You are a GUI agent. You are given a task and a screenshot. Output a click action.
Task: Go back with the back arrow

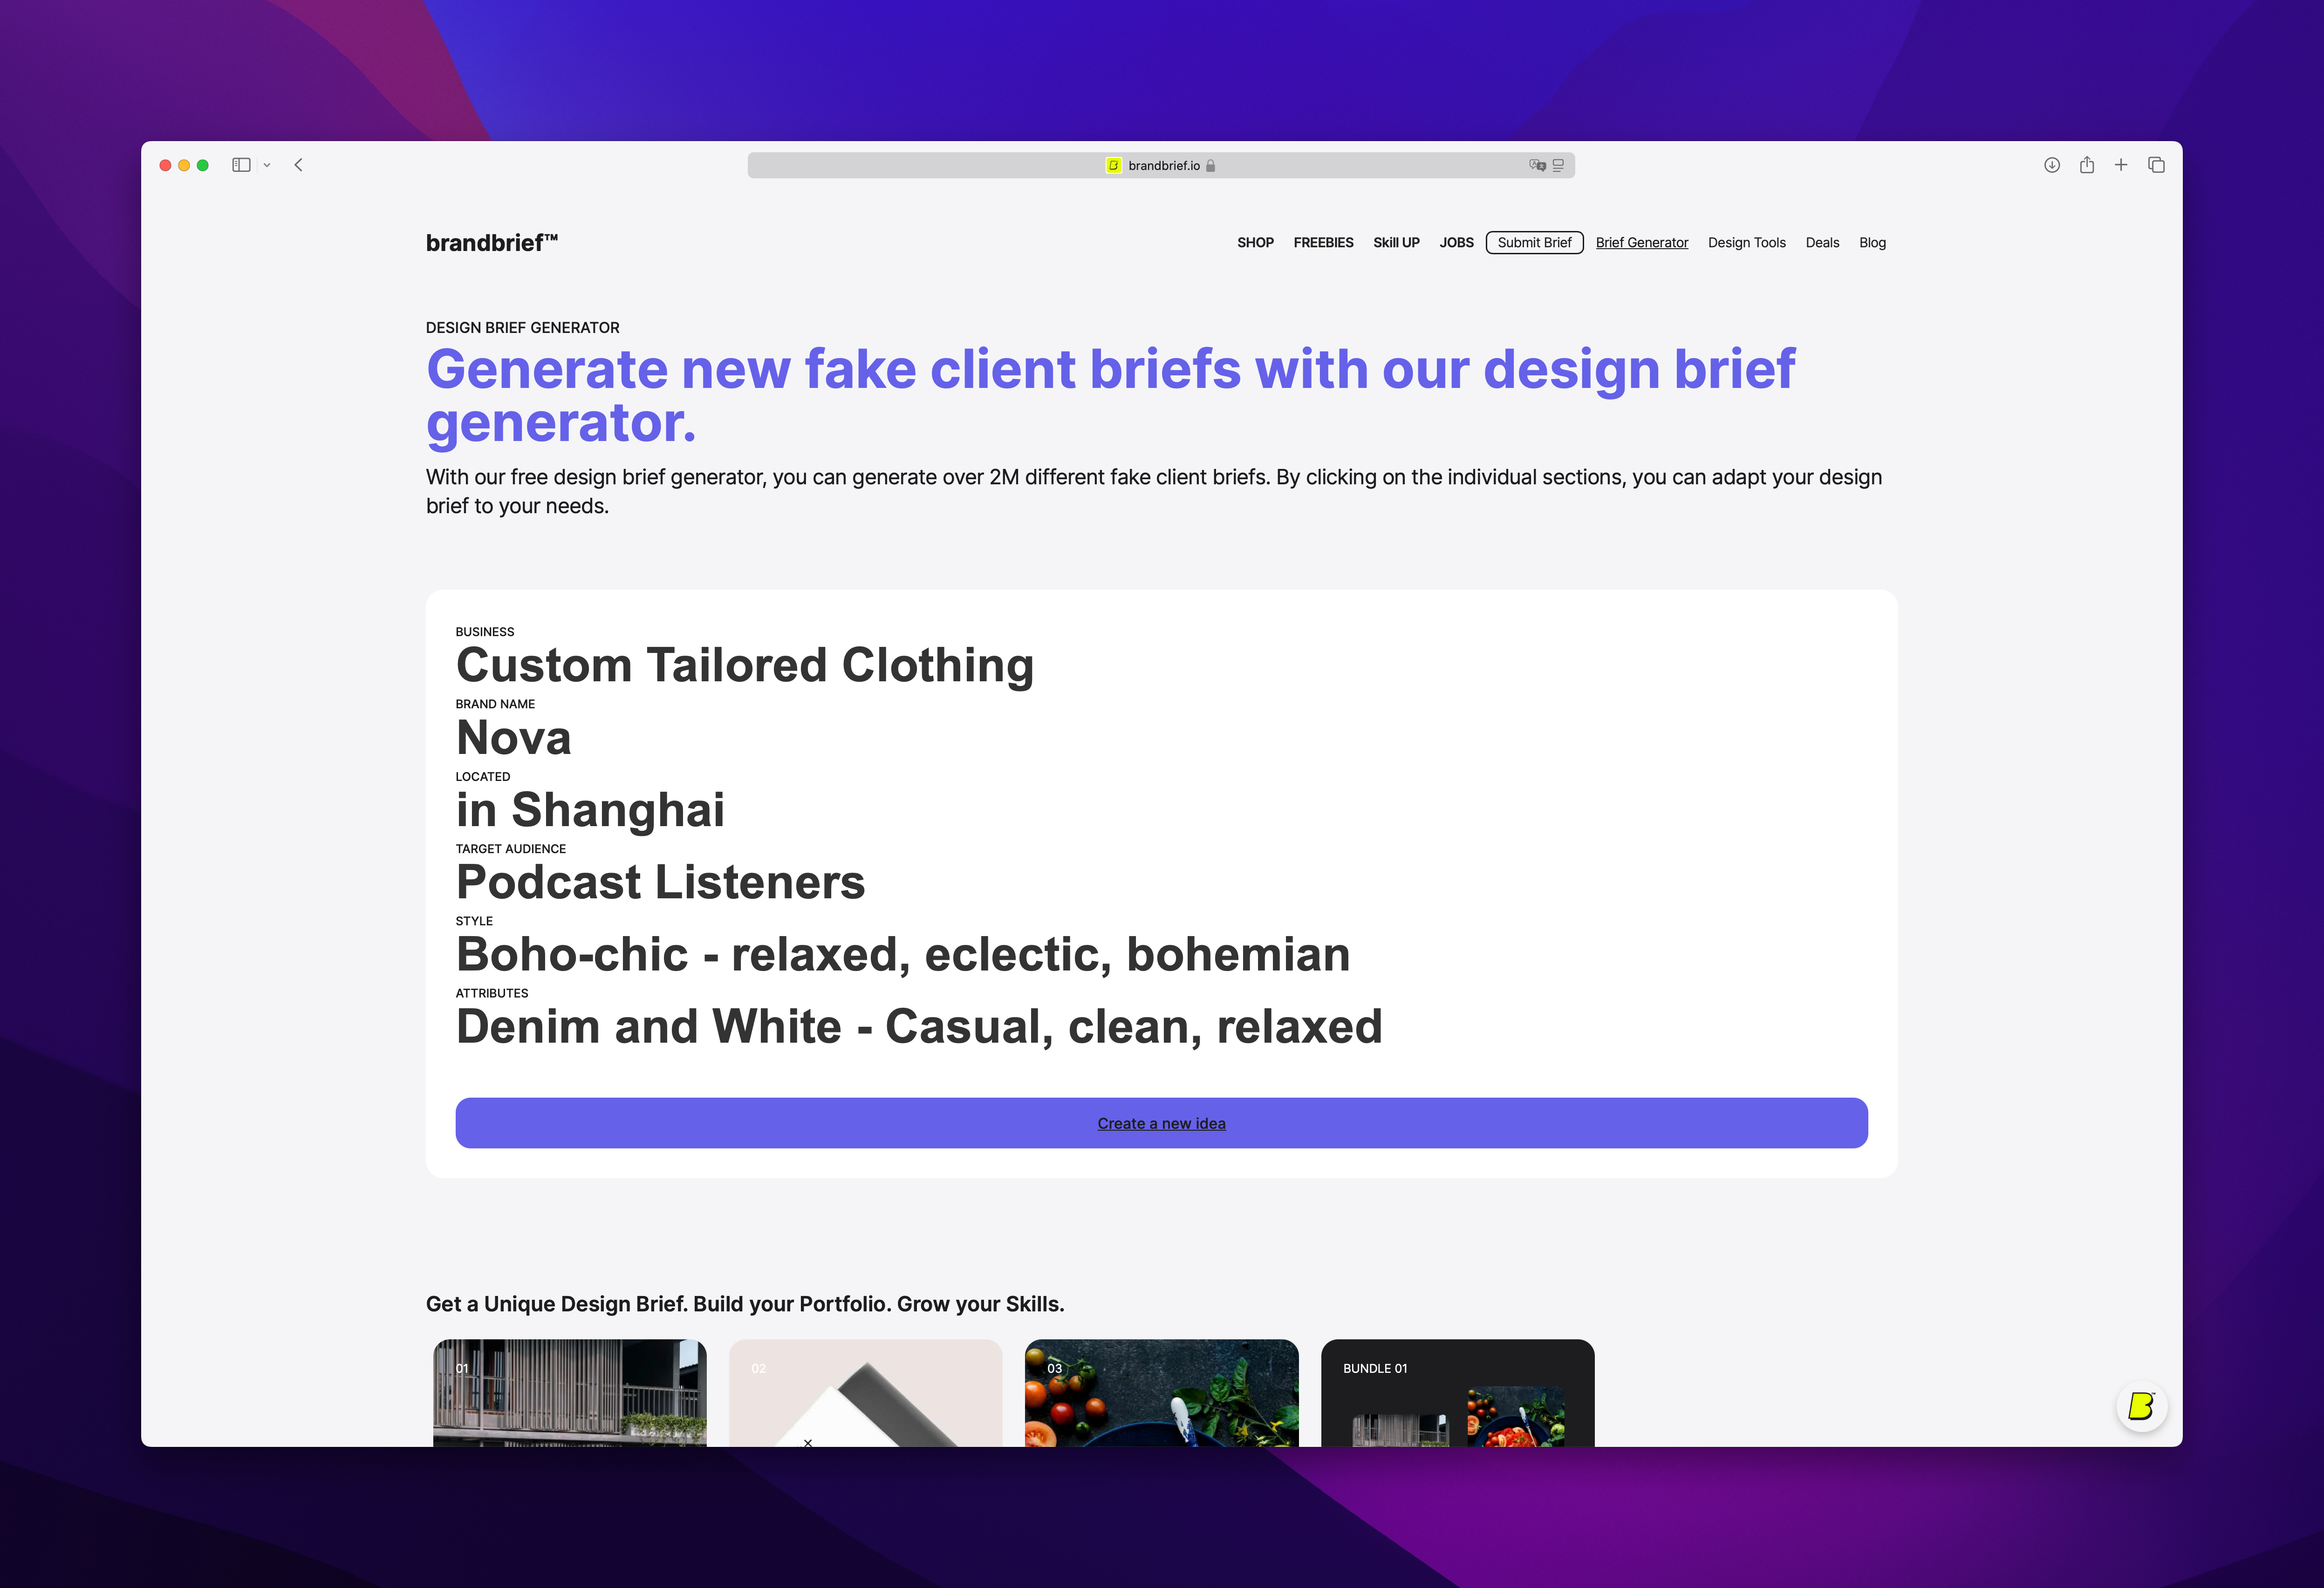[298, 165]
